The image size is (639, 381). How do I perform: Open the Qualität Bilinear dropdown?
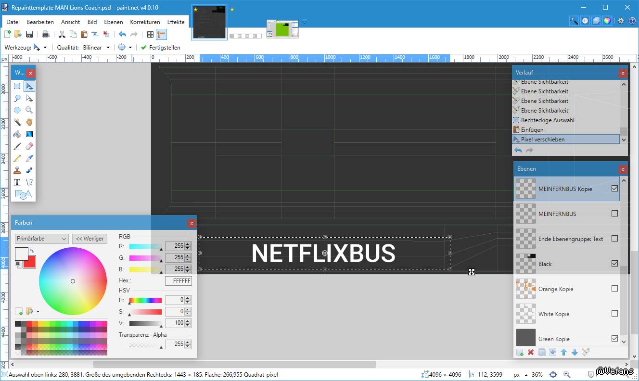[96, 48]
